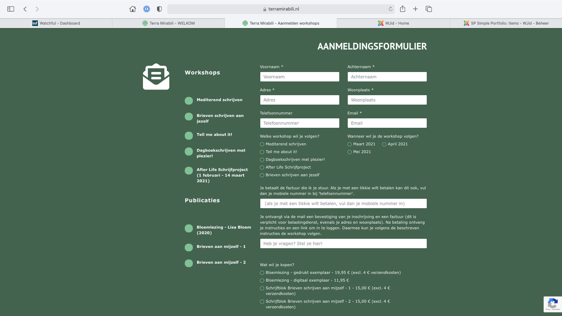Click the Voornaam input field
Viewport: 562px width, 316px height.
pos(300,77)
